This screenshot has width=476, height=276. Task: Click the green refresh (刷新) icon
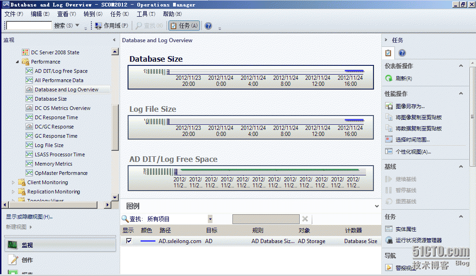(x=389, y=78)
